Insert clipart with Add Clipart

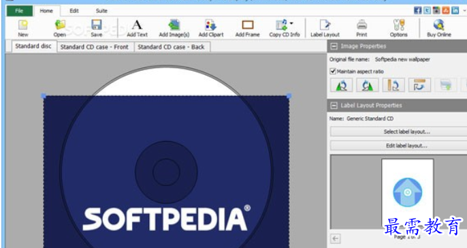coord(211,29)
